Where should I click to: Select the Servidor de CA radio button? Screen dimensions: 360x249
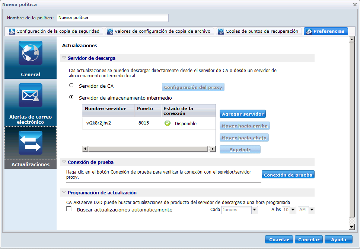coord(71,85)
